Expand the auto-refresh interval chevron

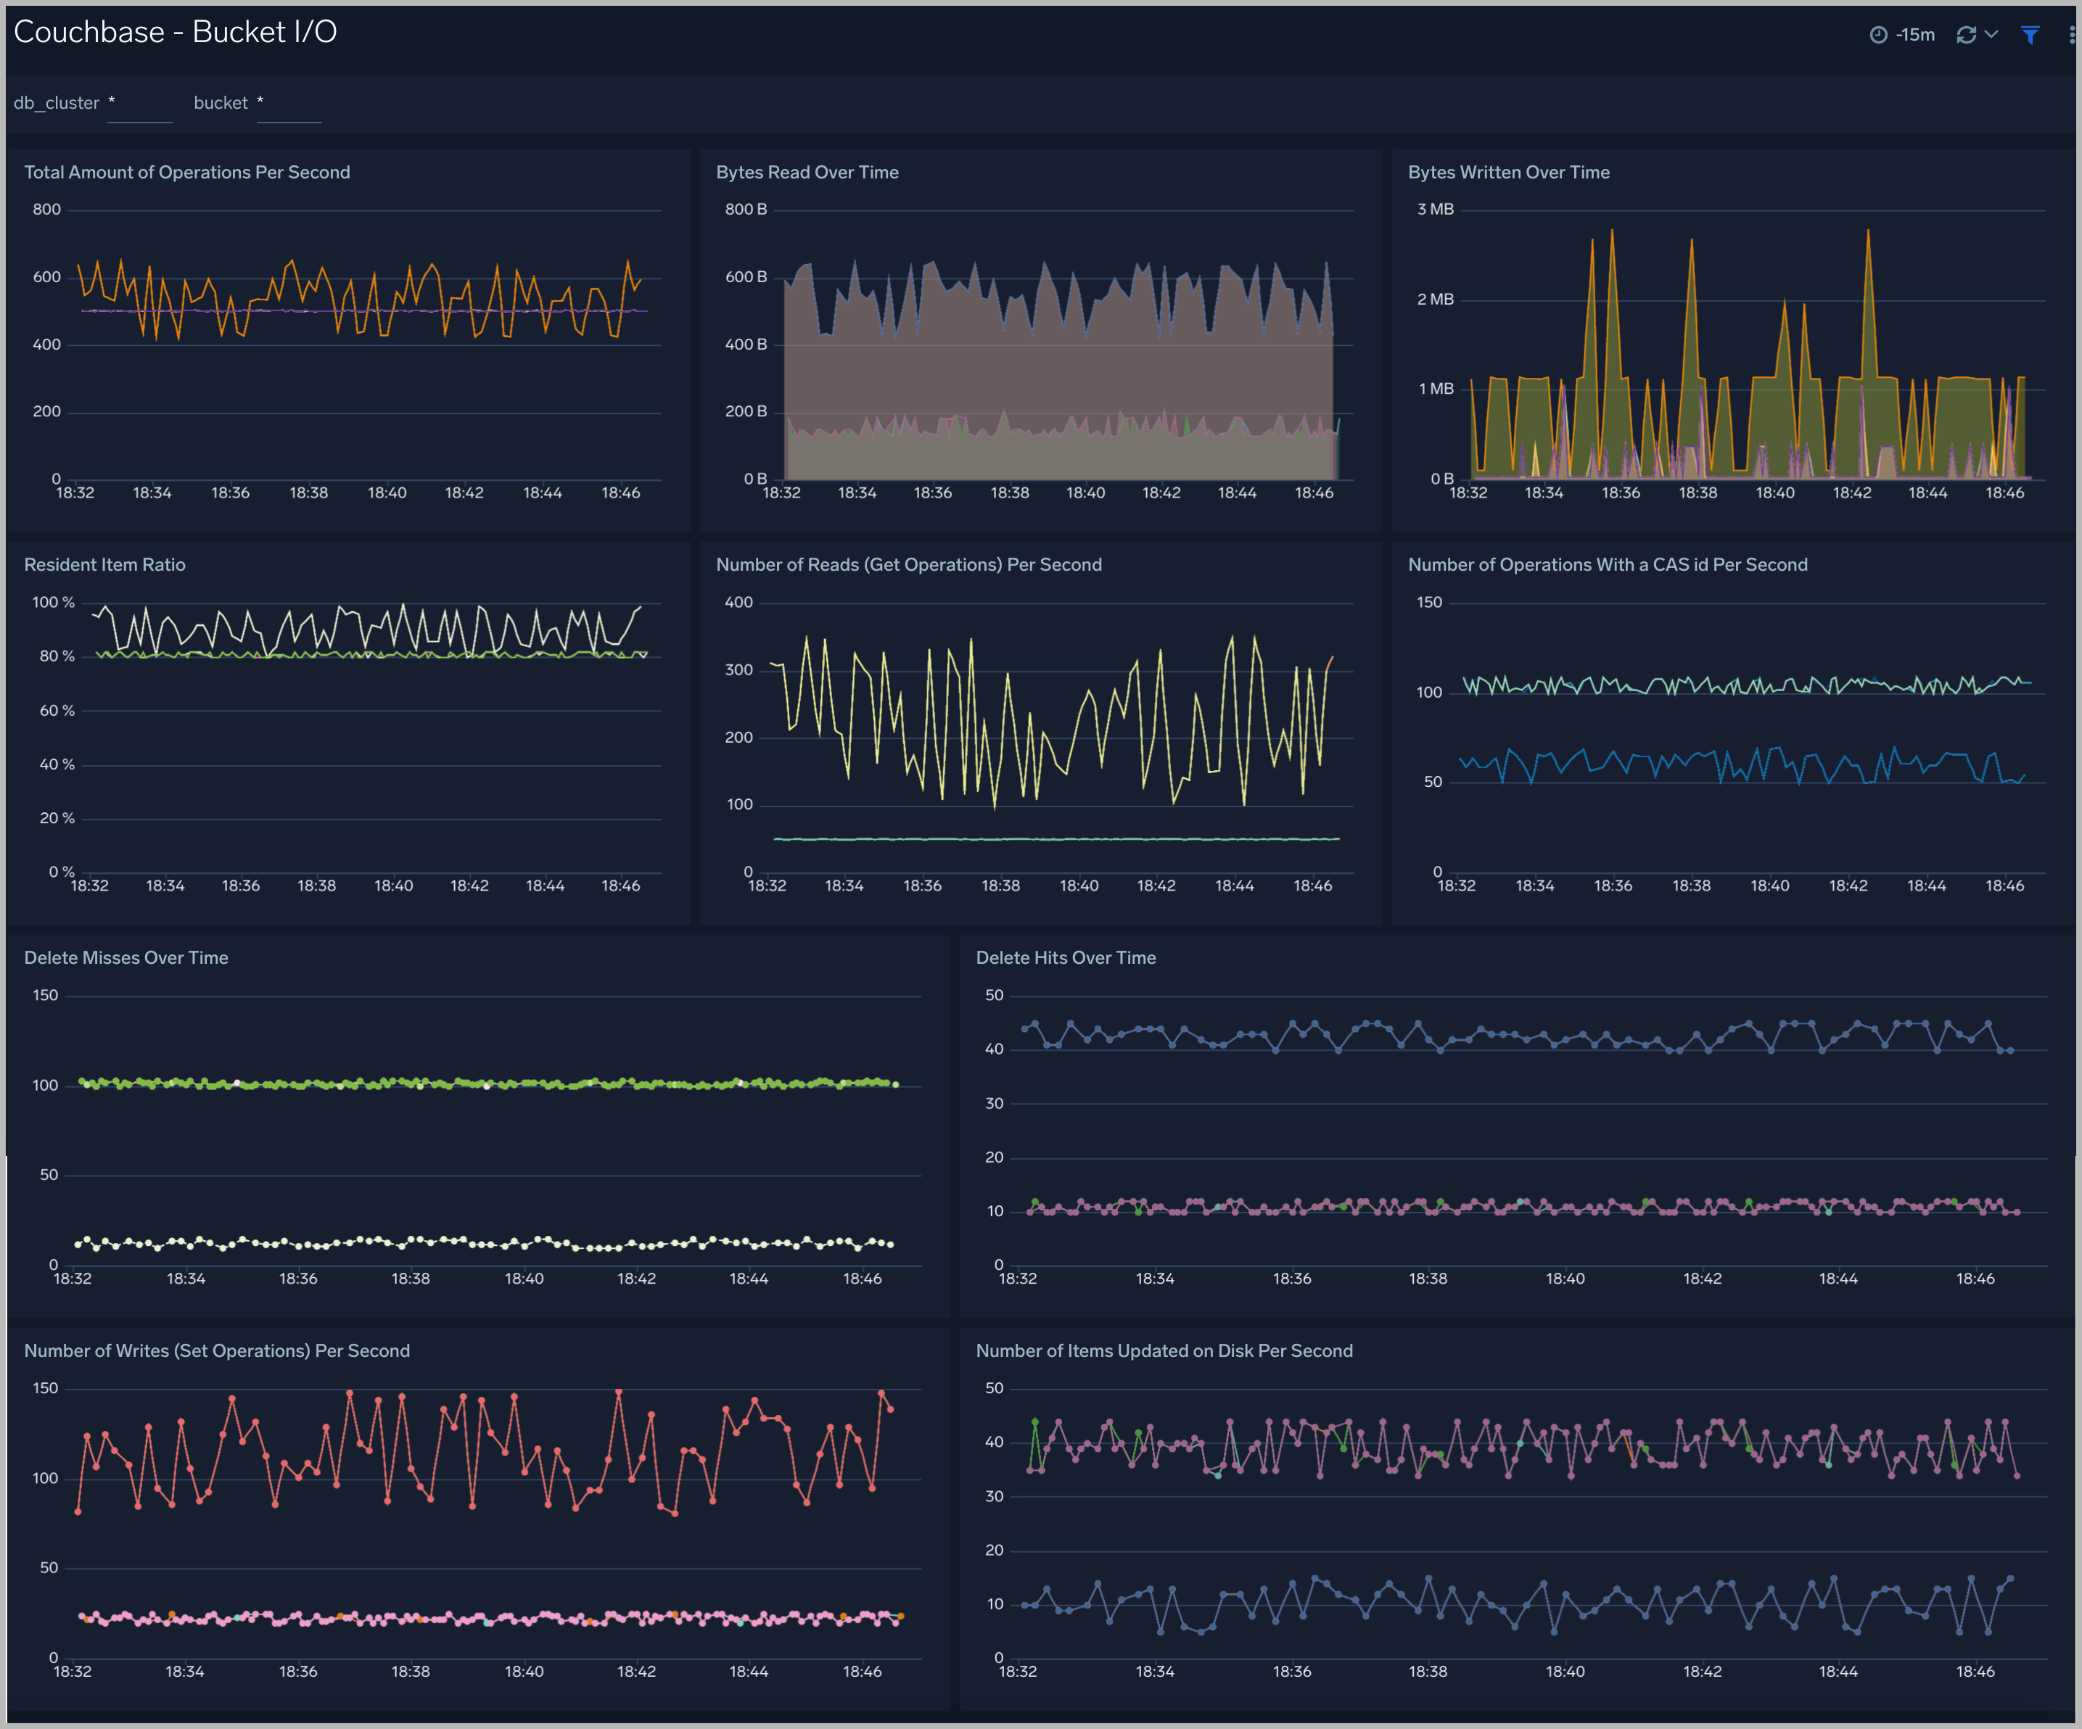[1991, 35]
